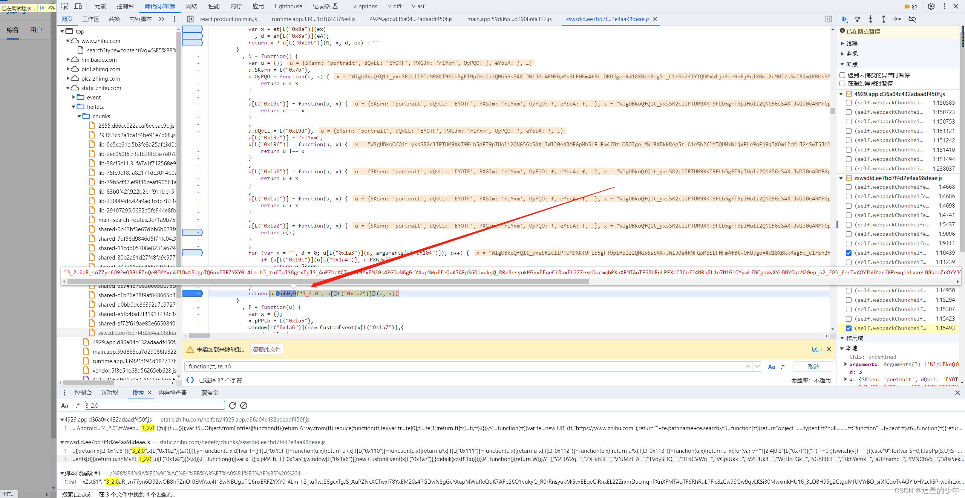Viewport: 965px width, 498px height.
Task: Click the 忽略此文件 button
Action: [267, 349]
